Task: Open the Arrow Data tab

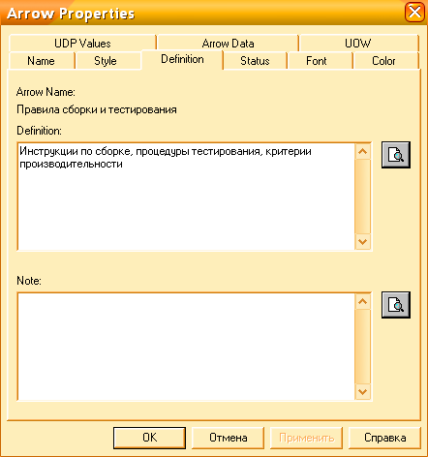Action: click(x=228, y=44)
